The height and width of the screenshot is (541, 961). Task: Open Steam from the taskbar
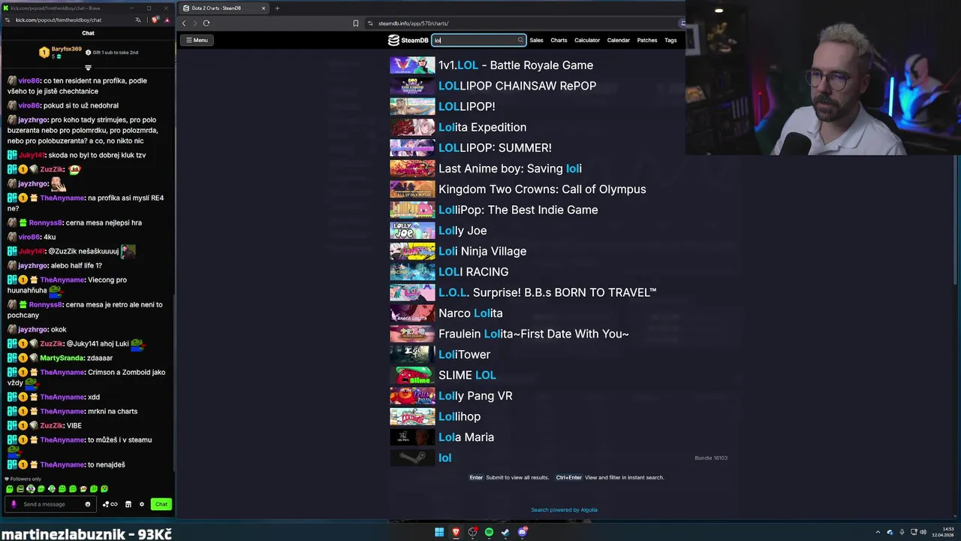505,532
